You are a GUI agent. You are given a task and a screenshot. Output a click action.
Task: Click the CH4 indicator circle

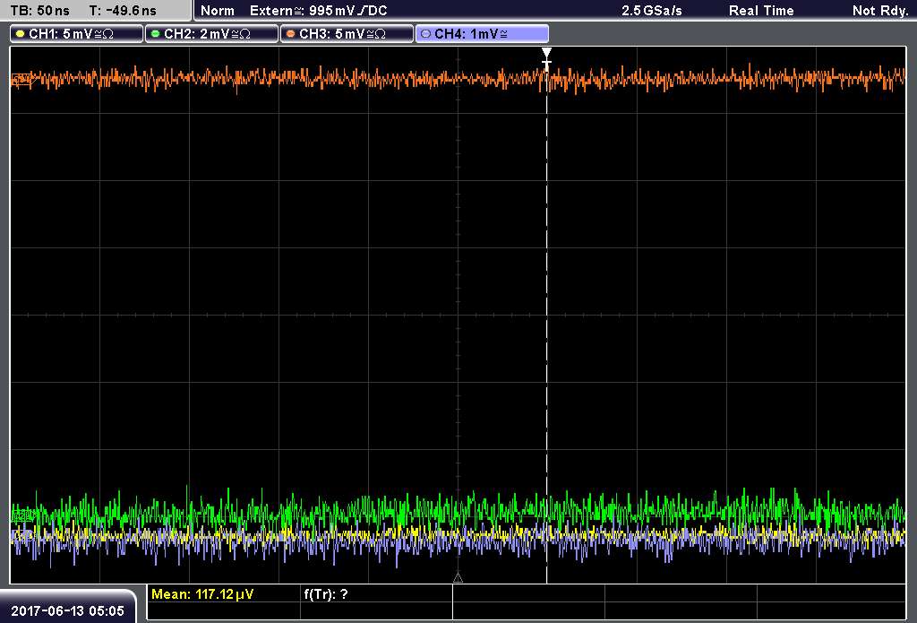425,34
